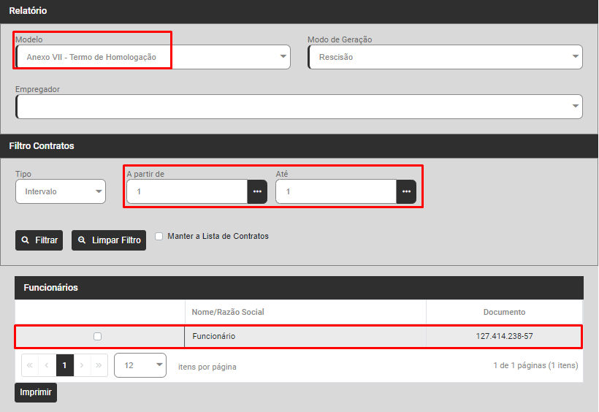Click the 1 de 1 páginas summary text
The image size is (599, 412).
(x=535, y=365)
